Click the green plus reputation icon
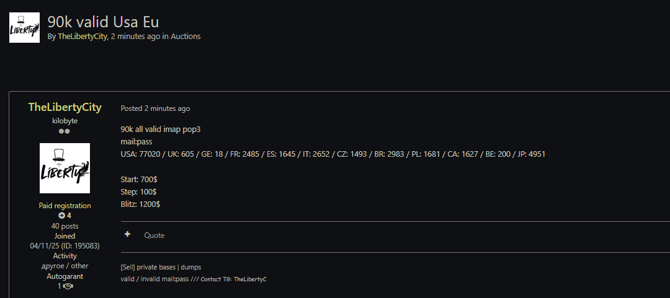The width and height of the screenshot is (670, 298). coord(61,216)
